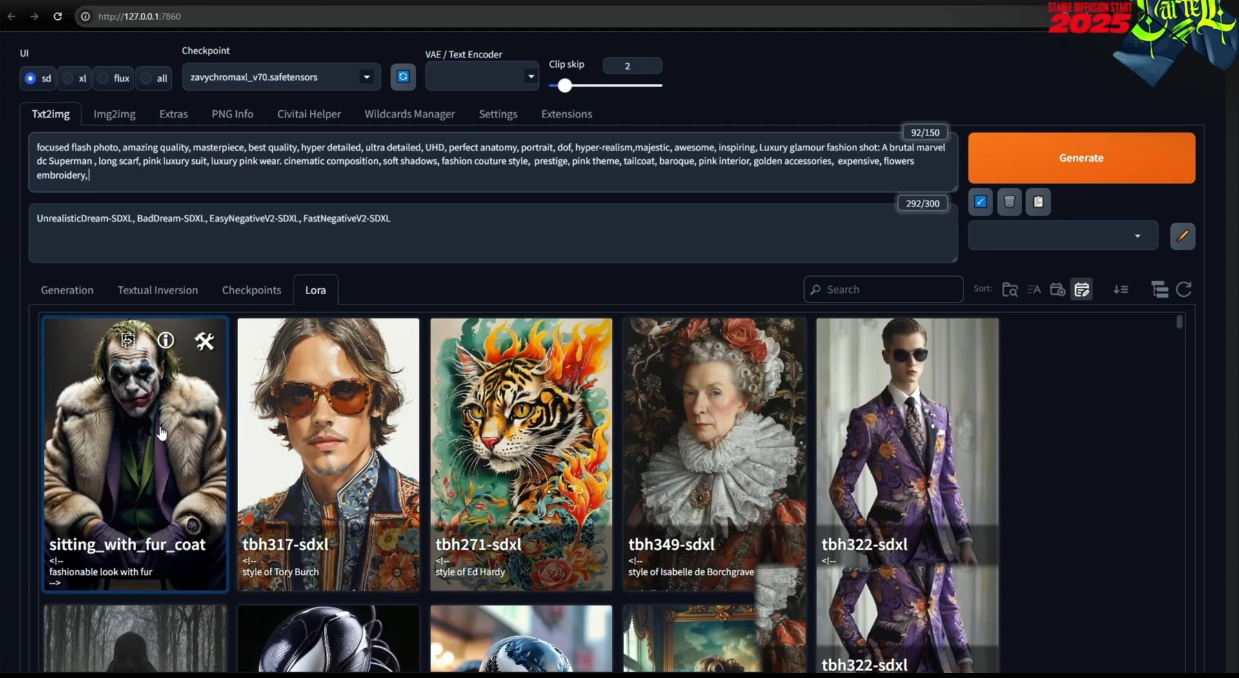Sort Loras by name icon
This screenshot has height=678, width=1239.
point(1034,290)
